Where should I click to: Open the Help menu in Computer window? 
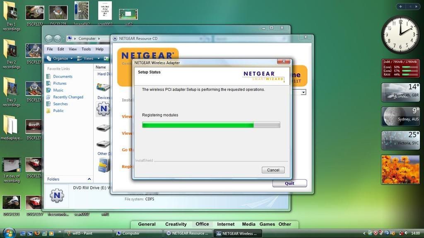(99, 49)
